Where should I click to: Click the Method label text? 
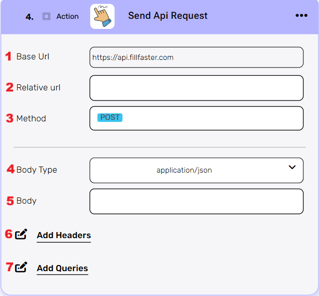[x=31, y=118]
